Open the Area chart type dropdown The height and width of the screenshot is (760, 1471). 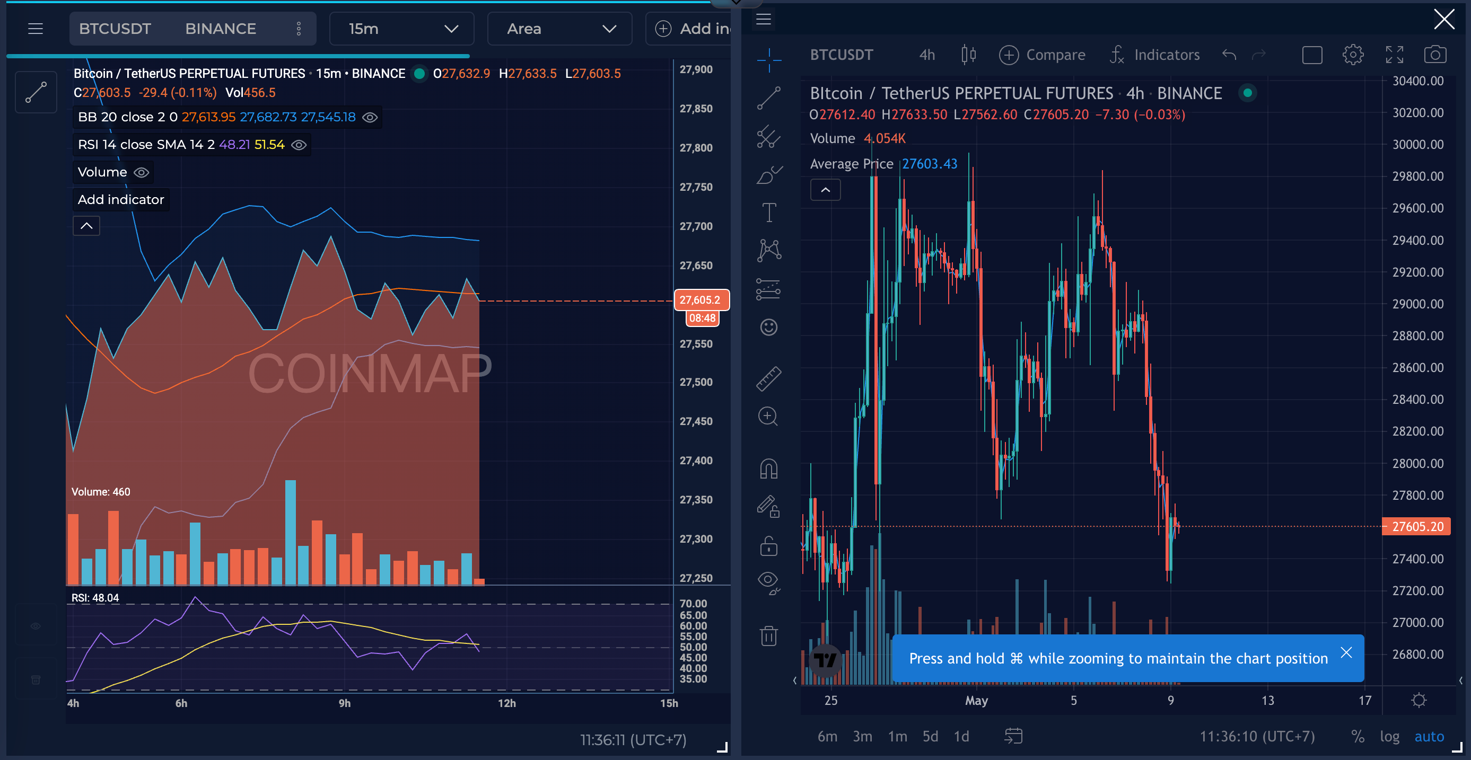click(559, 29)
